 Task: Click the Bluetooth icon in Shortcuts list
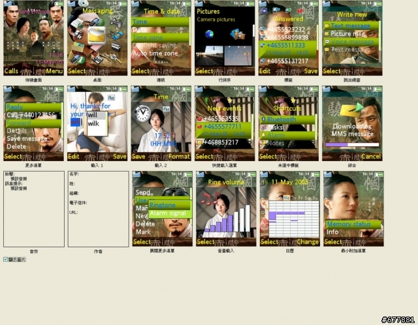263,119
